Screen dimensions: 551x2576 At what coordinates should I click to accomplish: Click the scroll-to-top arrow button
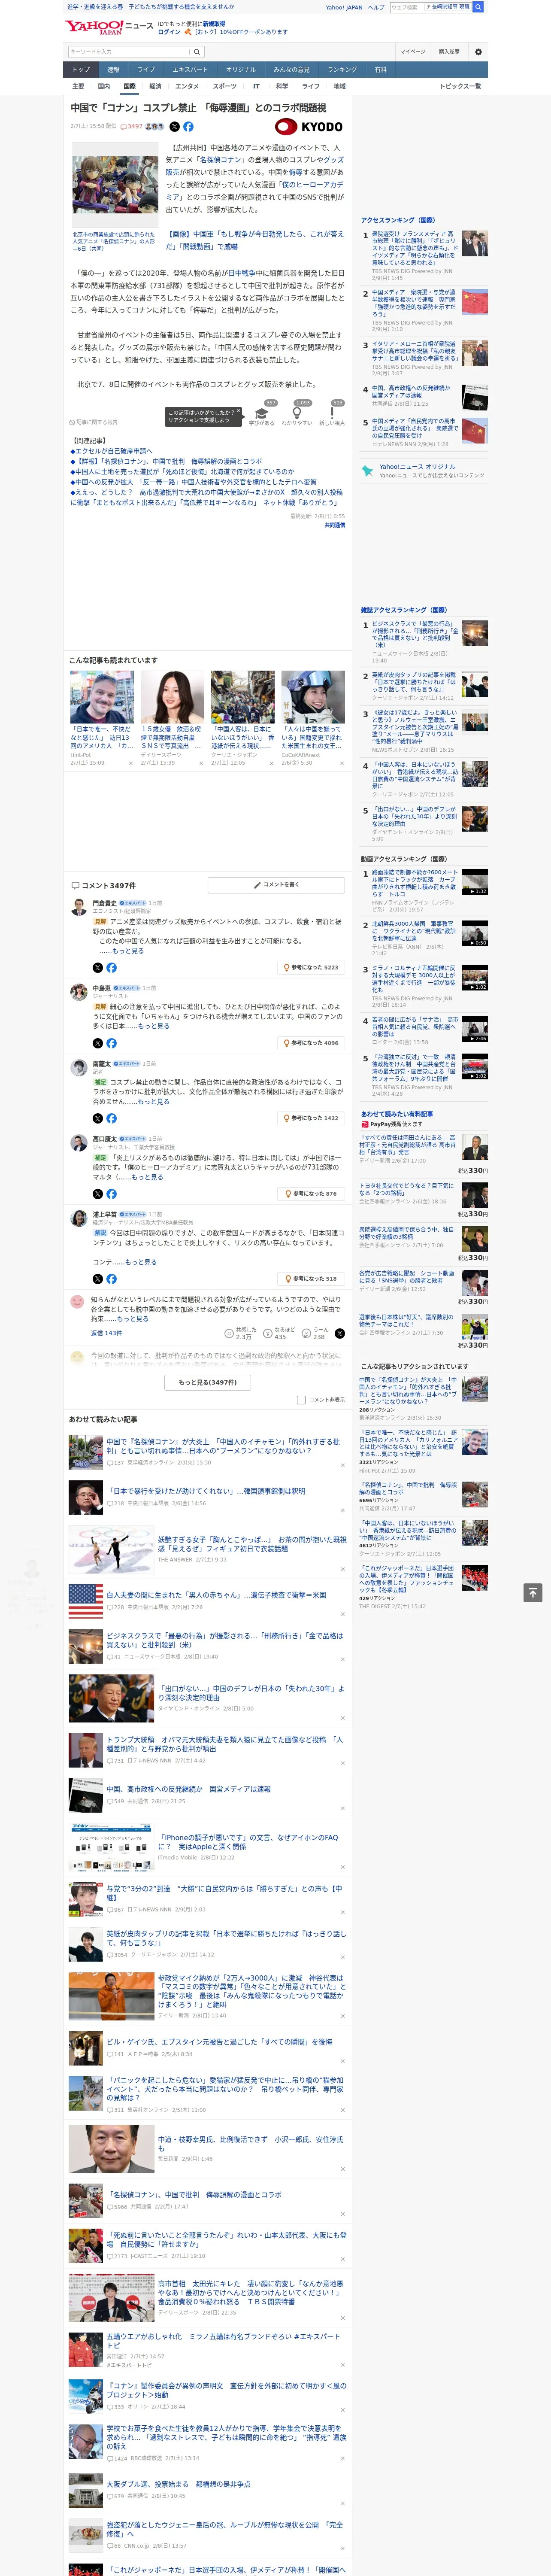coord(533,1592)
